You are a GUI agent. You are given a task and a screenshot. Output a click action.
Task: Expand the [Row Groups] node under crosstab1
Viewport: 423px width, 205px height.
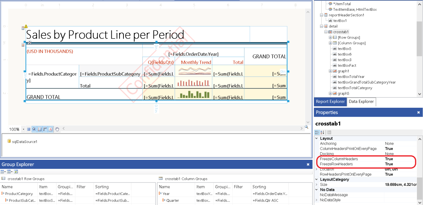point(330,37)
